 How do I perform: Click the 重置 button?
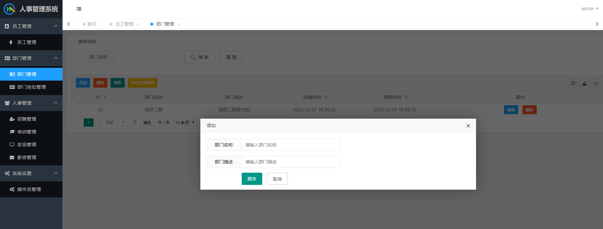(231, 57)
